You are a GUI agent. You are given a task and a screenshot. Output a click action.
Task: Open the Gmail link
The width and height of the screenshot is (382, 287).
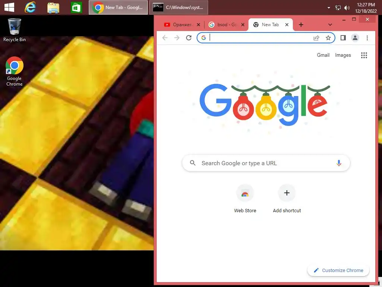point(323,55)
